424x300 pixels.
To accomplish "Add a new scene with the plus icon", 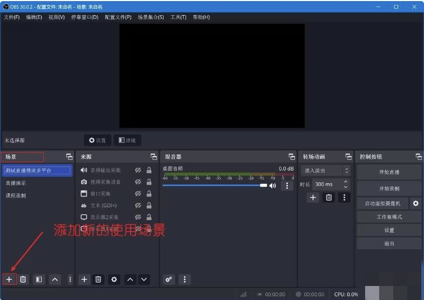I will (9, 279).
